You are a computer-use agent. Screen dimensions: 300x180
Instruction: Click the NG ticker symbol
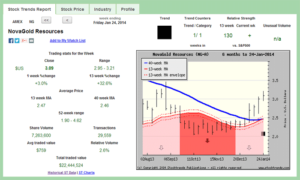(32, 22)
